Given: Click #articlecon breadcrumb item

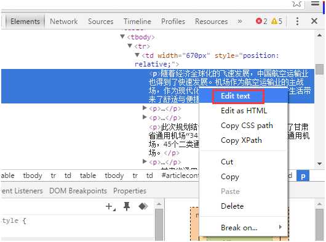Looking at the screenshot, I should click(180, 176).
